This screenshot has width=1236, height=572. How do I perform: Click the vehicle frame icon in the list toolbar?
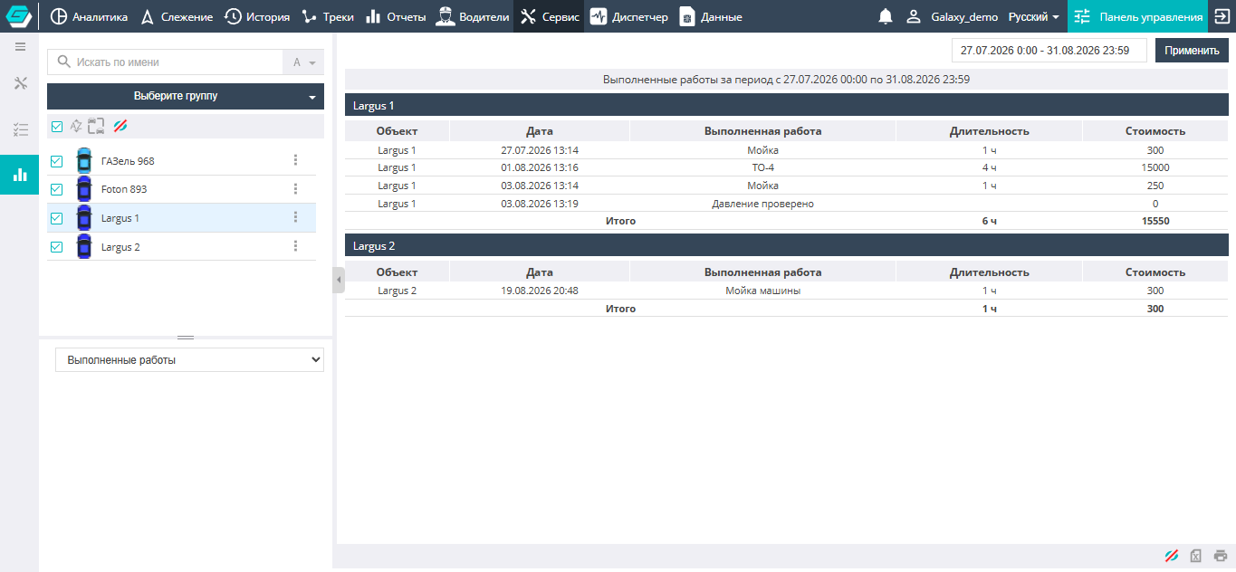[x=97, y=126]
